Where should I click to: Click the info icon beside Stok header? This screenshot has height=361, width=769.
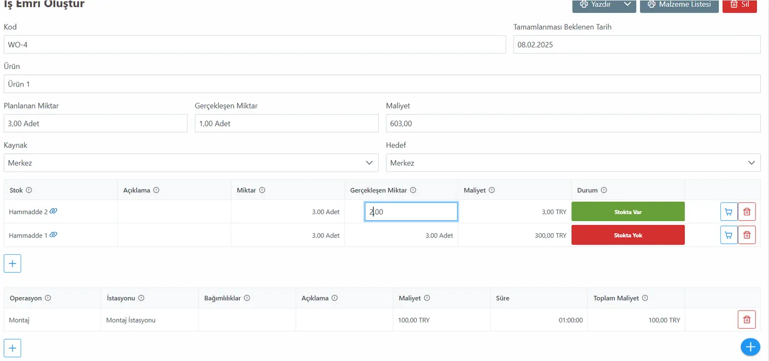click(x=29, y=190)
